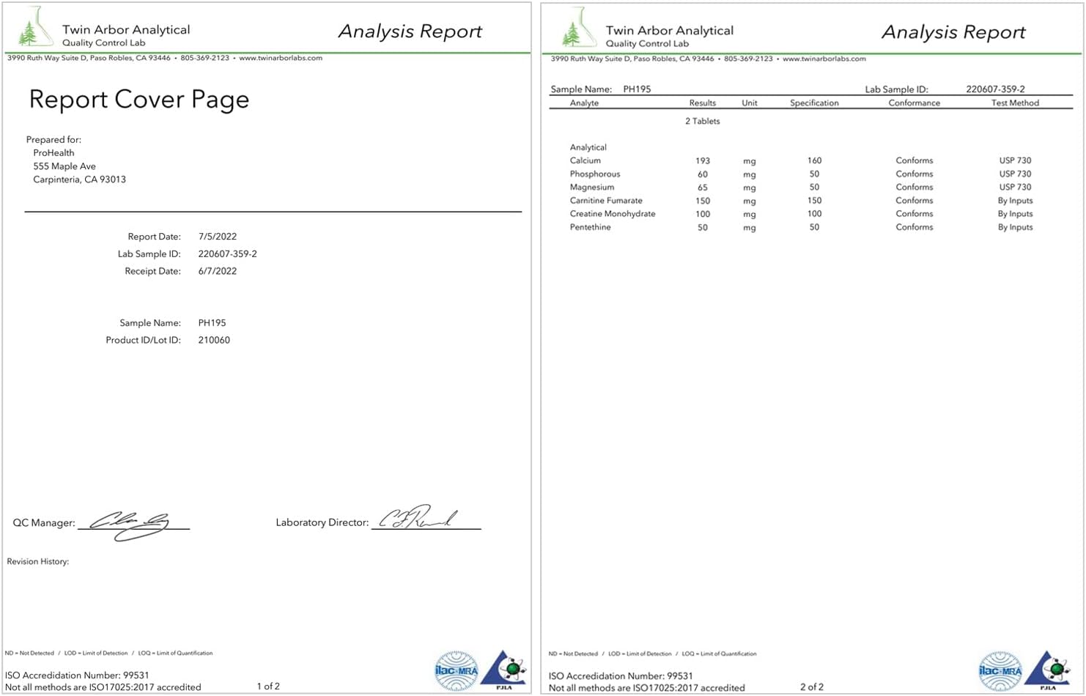Click 'mg' unit in the Phosphorous row

click(749, 175)
